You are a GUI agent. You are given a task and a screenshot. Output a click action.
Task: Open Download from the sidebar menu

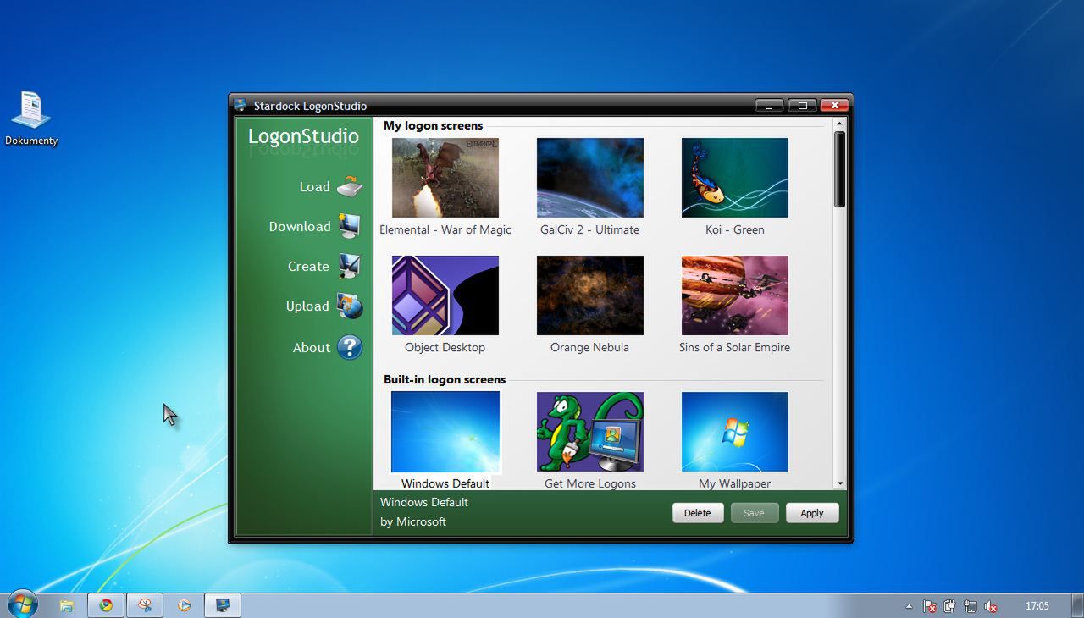click(300, 227)
